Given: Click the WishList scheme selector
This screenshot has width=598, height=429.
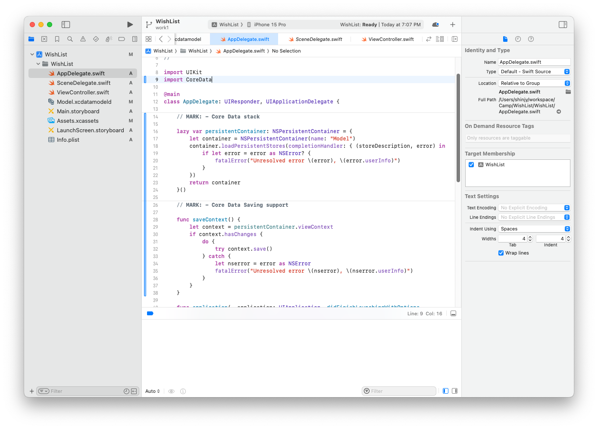Looking at the screenshot, I should 225,25.
